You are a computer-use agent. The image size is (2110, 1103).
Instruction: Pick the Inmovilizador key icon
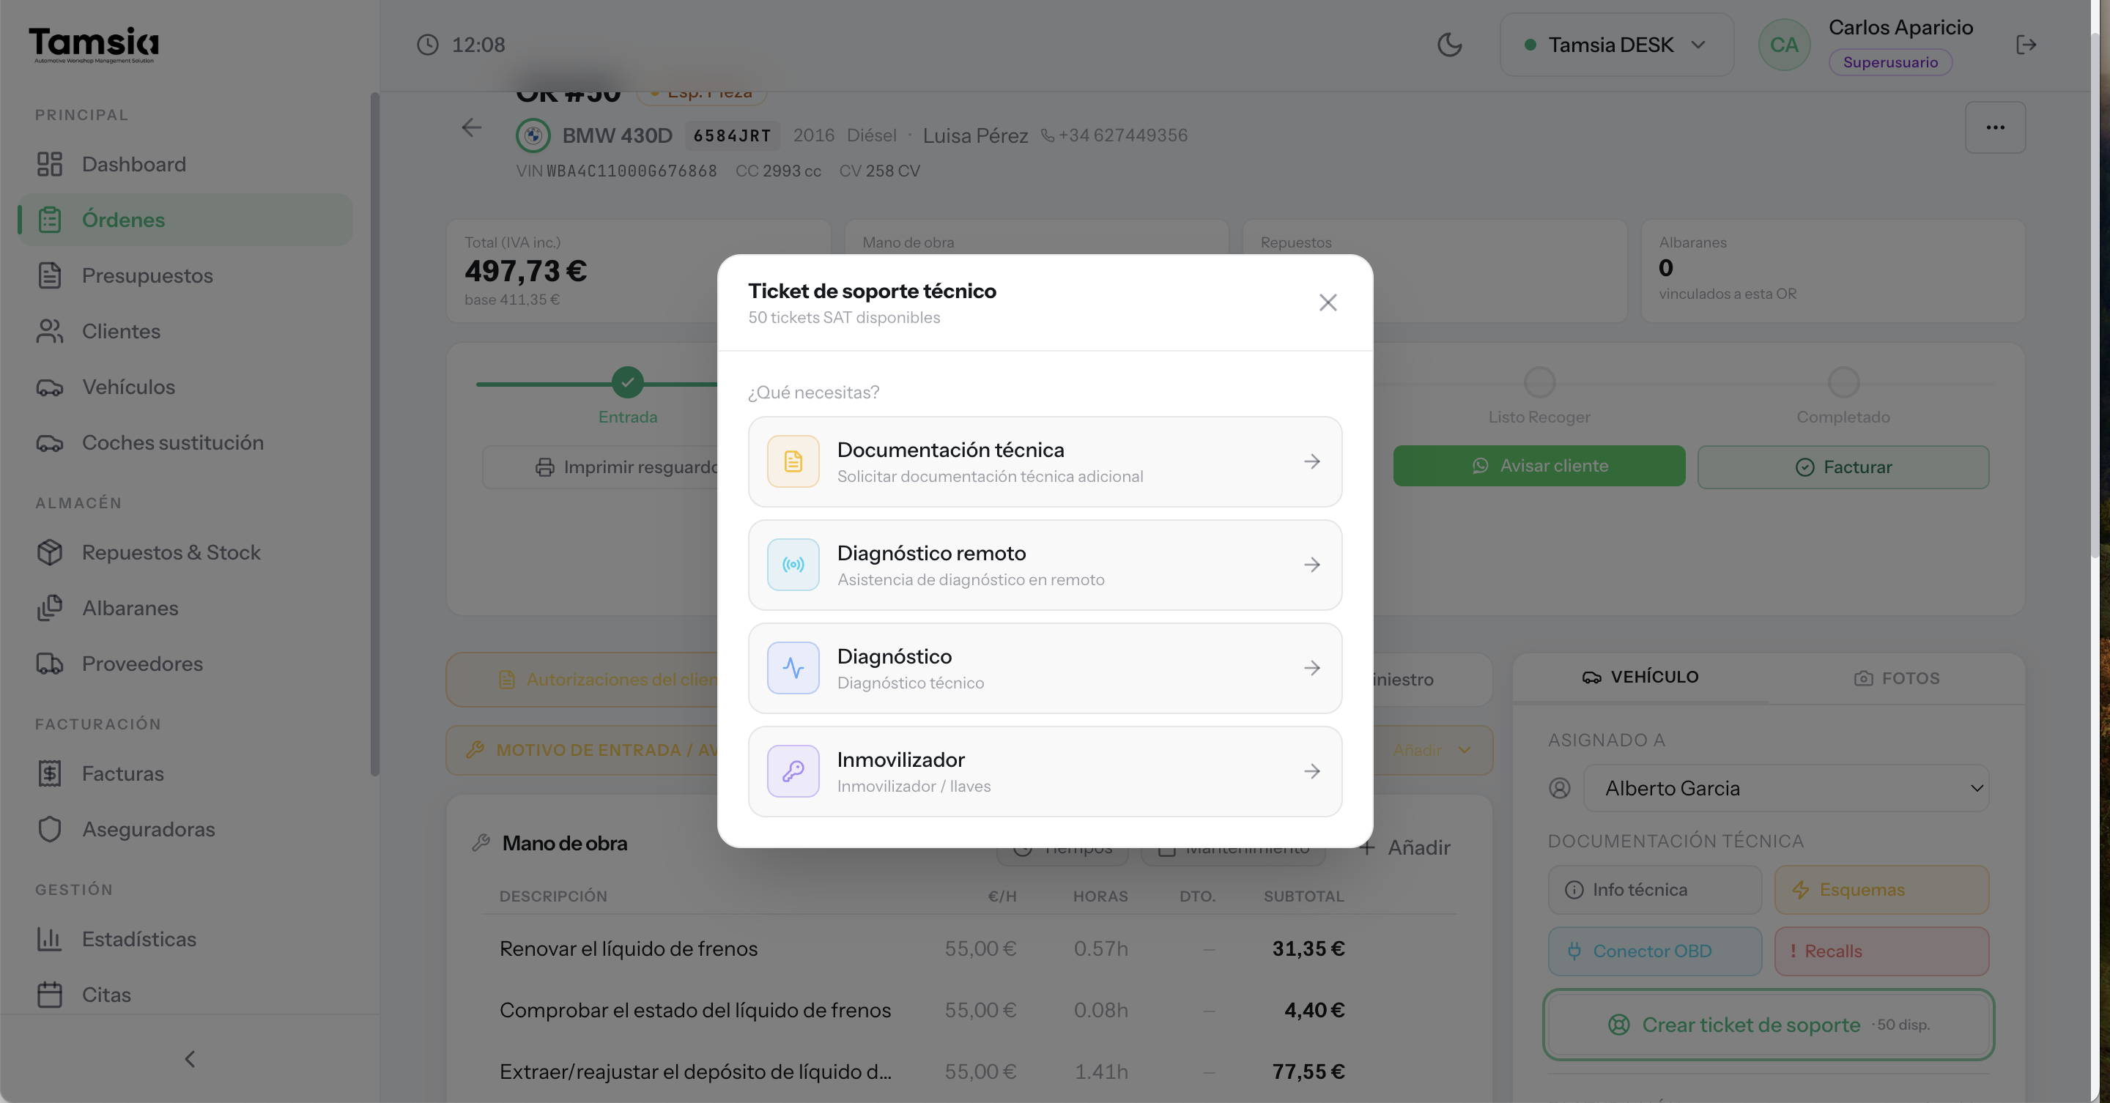pos(793,770)
